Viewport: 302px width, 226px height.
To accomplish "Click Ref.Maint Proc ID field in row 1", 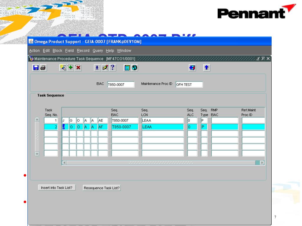I will click(x=253, y=120).
